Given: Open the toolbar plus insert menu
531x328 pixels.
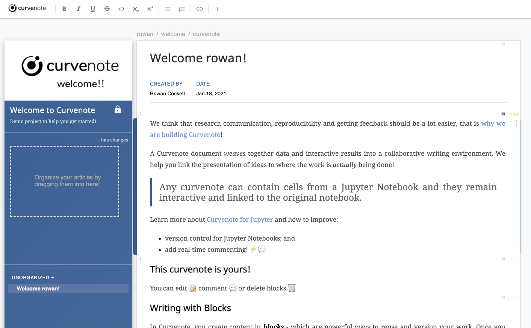Looking at the screenshot, I should coord(217,9).
